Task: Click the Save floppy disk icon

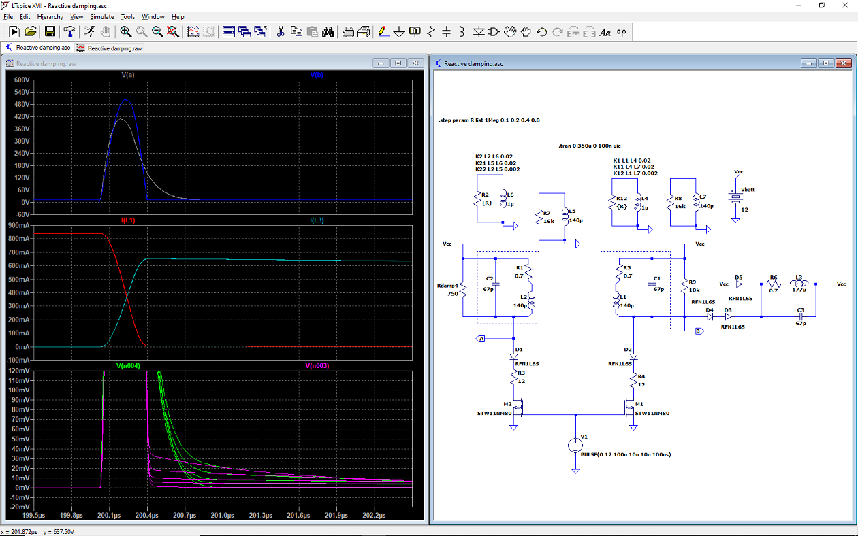Action: coord(50,31)
